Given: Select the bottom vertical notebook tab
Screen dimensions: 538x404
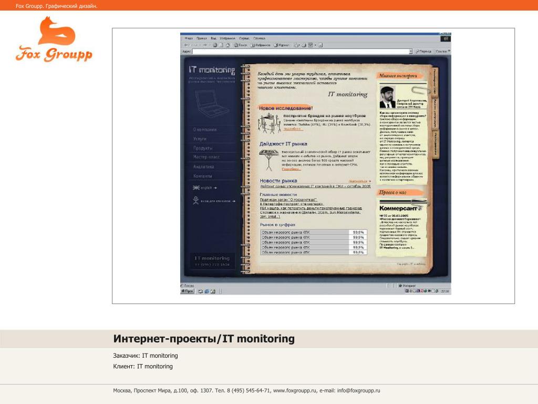Looking at the screenshot, I should point(436,145).
